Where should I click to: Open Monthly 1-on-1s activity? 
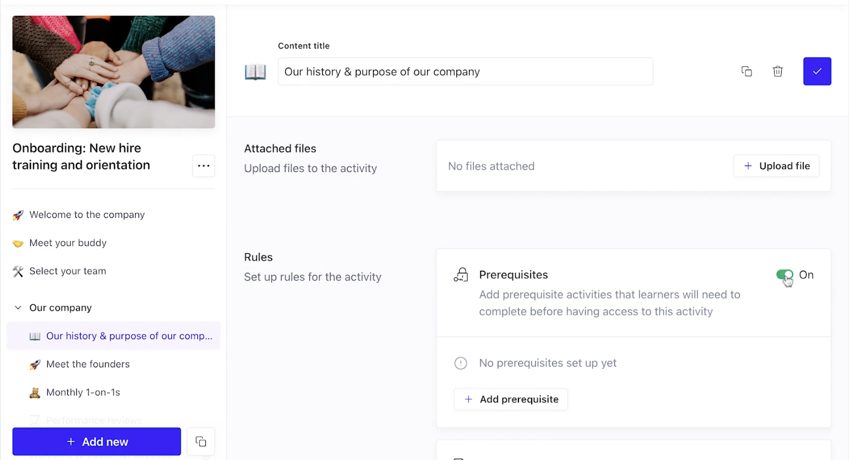pyautogui.click(x=83, y=392)
